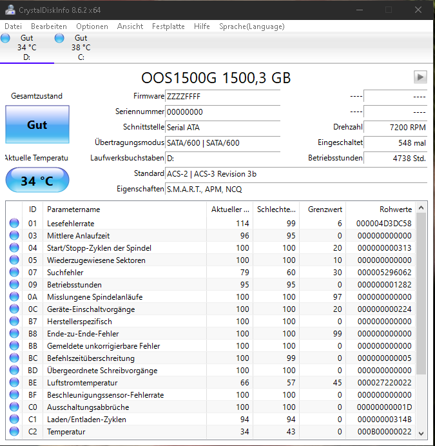Select the C: drive tab at 38 °C
Screen dimensions: 435x446
pyautogui.click(x=81, y=48)
